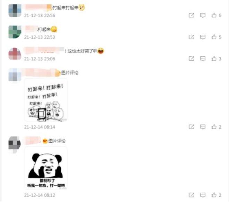Image resolution: width=229 pixels, height=202 pixels.
Task: Reply to the 22:53 comment
Action: coord(203,37)
